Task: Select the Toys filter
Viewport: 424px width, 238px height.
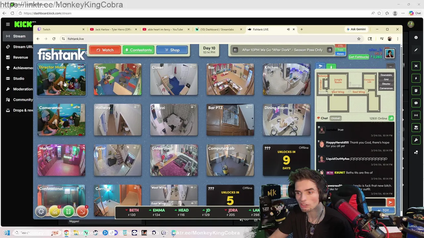Action: pos(340,50)
